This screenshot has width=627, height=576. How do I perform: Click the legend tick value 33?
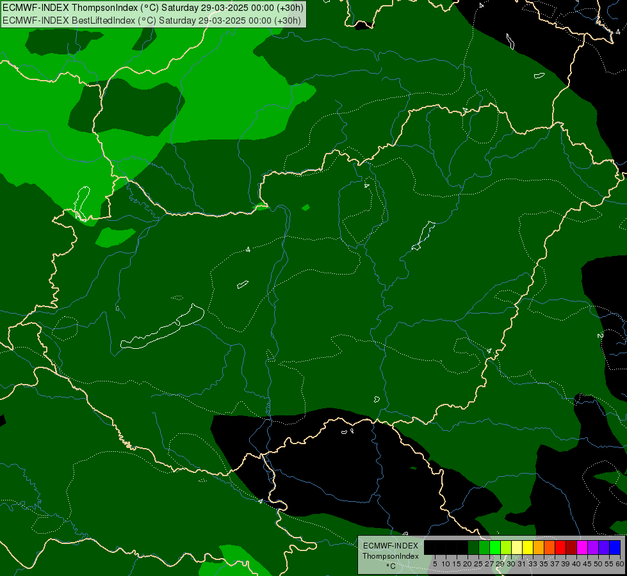pos(533,564)
